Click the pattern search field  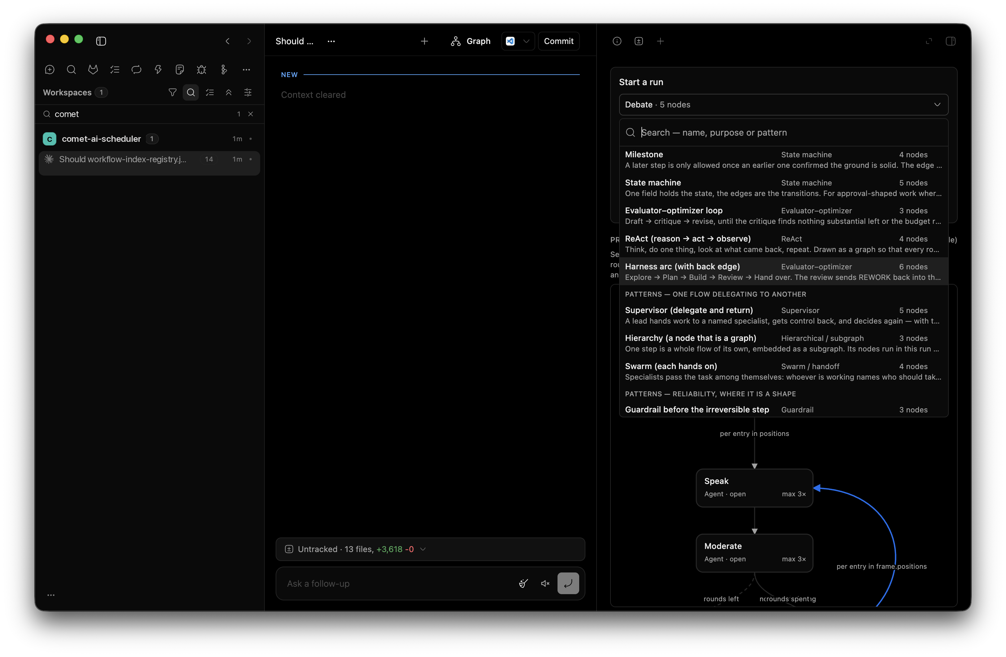[x=783, y=132]
